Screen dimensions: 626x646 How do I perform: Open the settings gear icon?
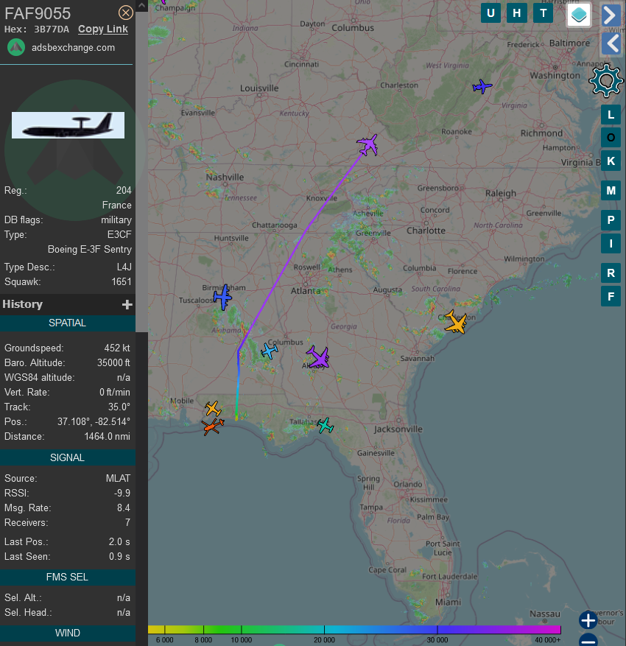point(606,81)
